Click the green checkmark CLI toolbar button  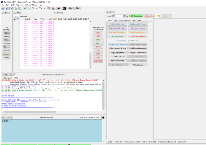27,9
